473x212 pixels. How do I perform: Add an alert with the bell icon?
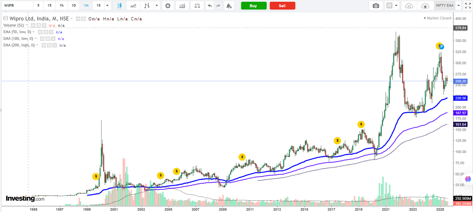click(x=229, y=6)
